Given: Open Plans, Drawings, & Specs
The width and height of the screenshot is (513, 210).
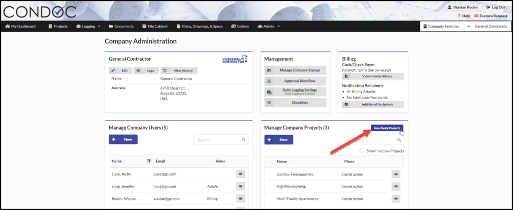Looking at the screenshot, I should point(199,26).
